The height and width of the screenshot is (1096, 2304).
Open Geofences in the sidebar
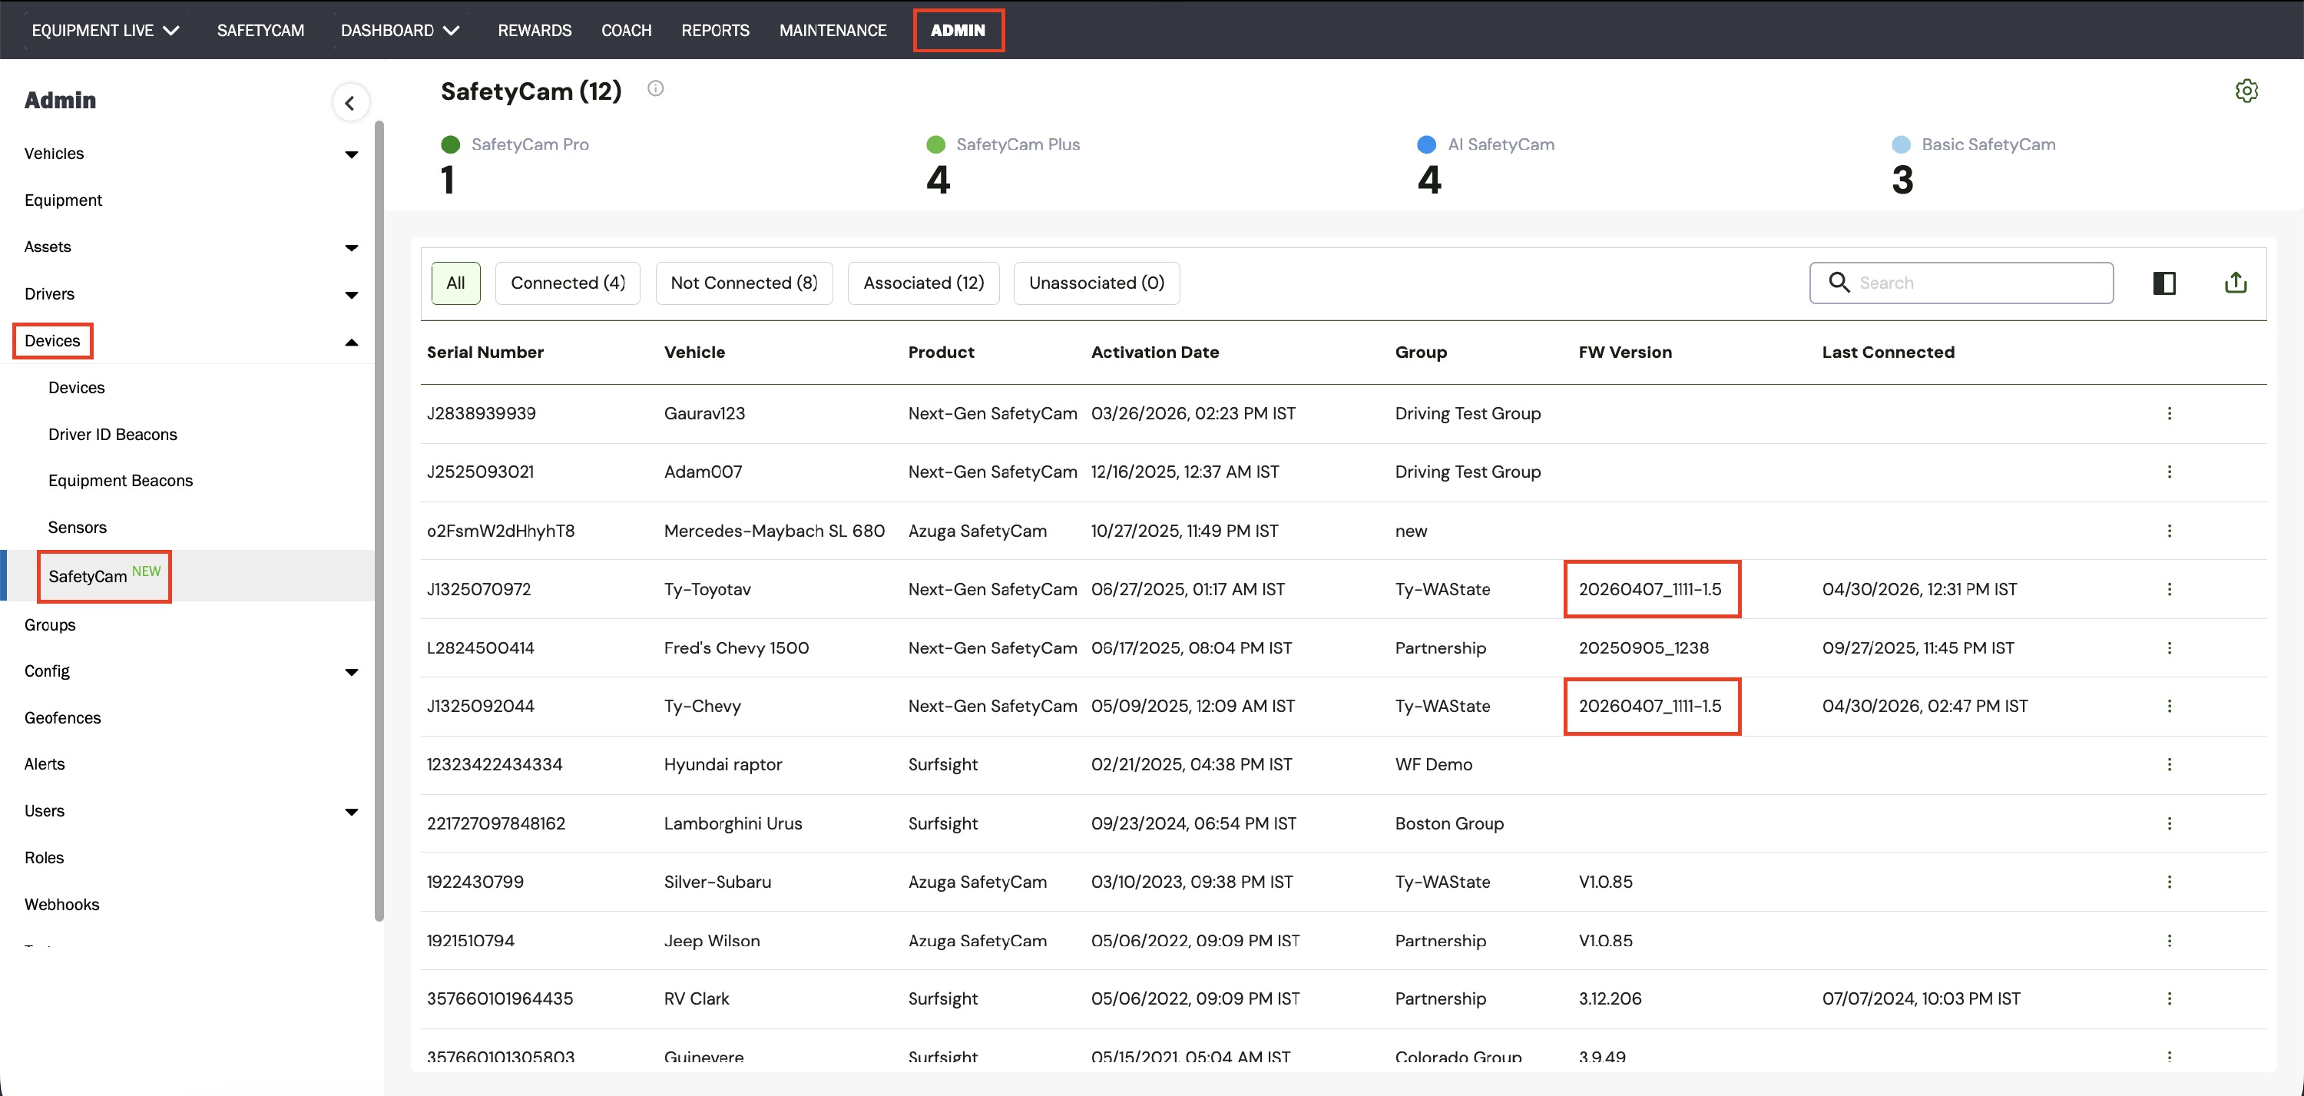(x=63, y=717)
